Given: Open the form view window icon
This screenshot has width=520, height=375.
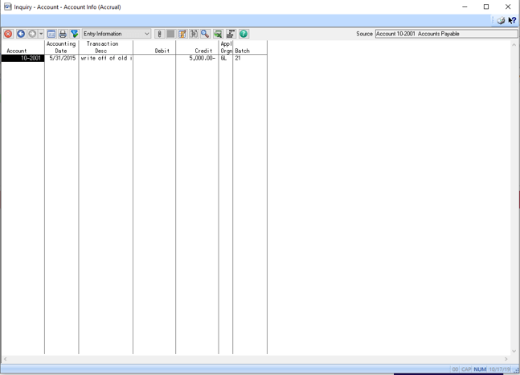Looking at the screenshot, I should [x=51, y=34].
